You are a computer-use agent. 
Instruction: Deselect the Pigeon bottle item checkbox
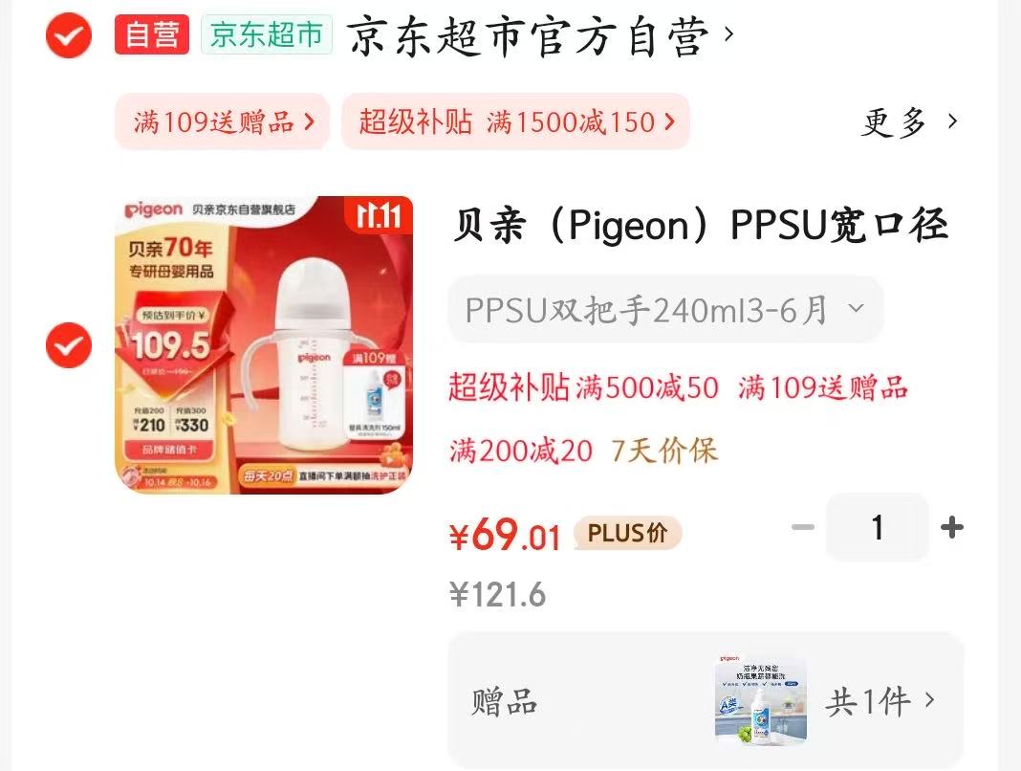pyautogui.click(x=69, y=344)
